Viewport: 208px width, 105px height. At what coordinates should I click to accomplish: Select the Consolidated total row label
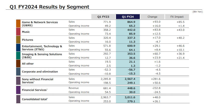(35, 99)
